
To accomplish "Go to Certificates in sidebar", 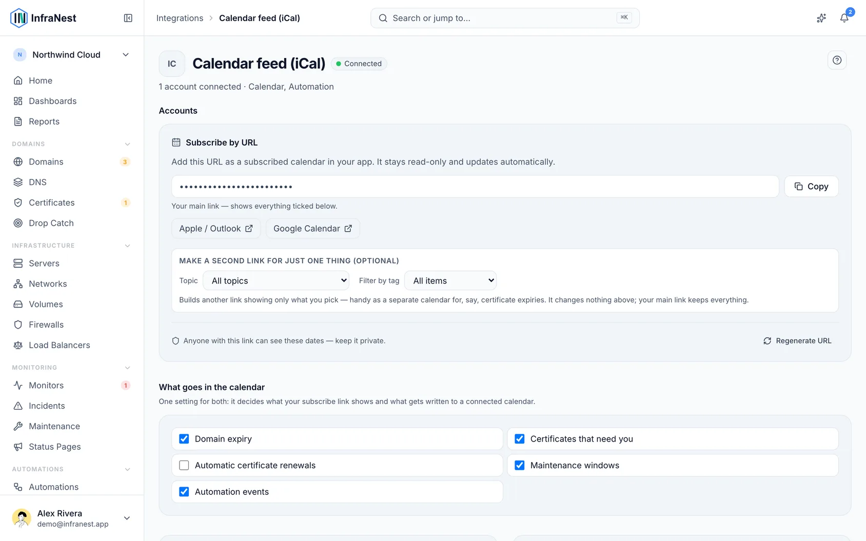I will click(x=72, y=203).
